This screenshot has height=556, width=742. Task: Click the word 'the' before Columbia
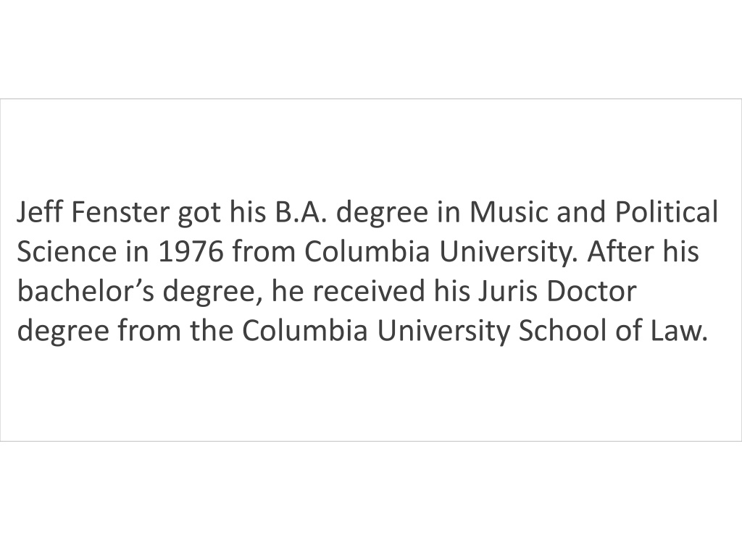[212, 330]
